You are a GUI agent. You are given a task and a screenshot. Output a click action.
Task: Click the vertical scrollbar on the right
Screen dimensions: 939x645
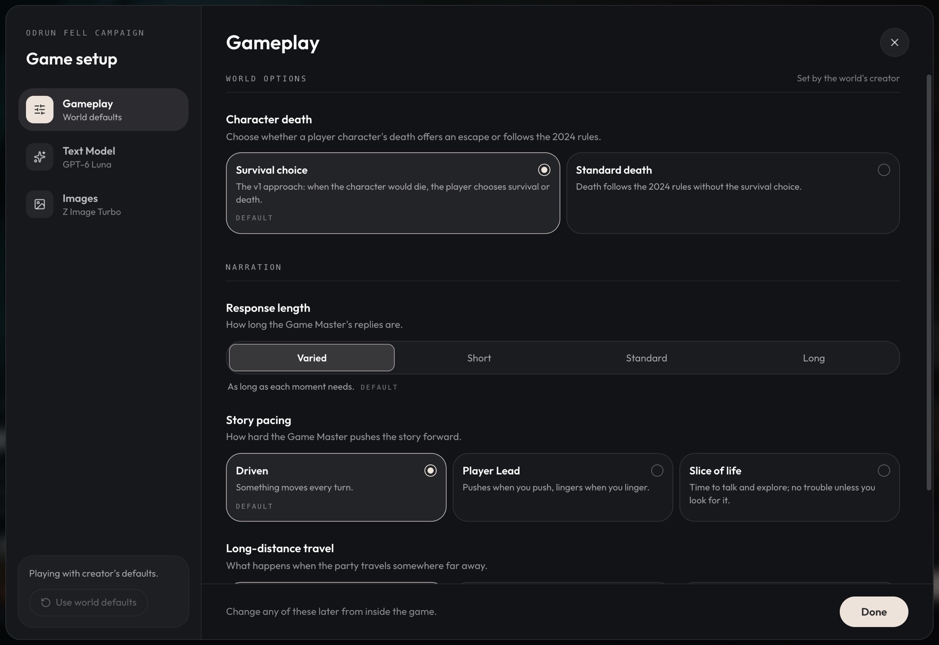pyautogui.click(x=929, y=282)
